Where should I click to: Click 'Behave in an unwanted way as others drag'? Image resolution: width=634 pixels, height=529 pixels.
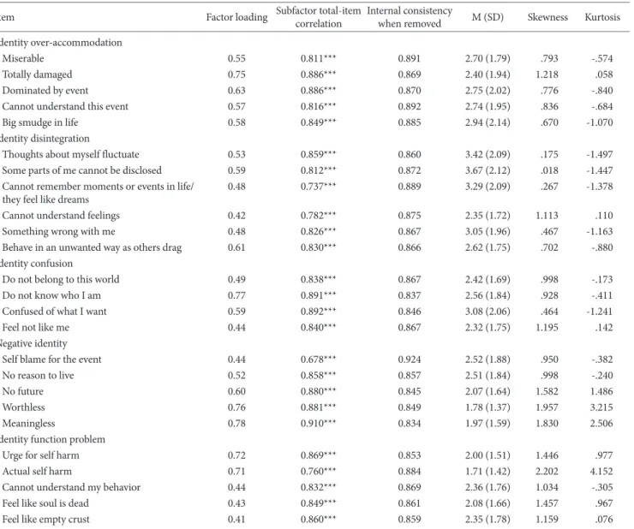tap(92, 247)
